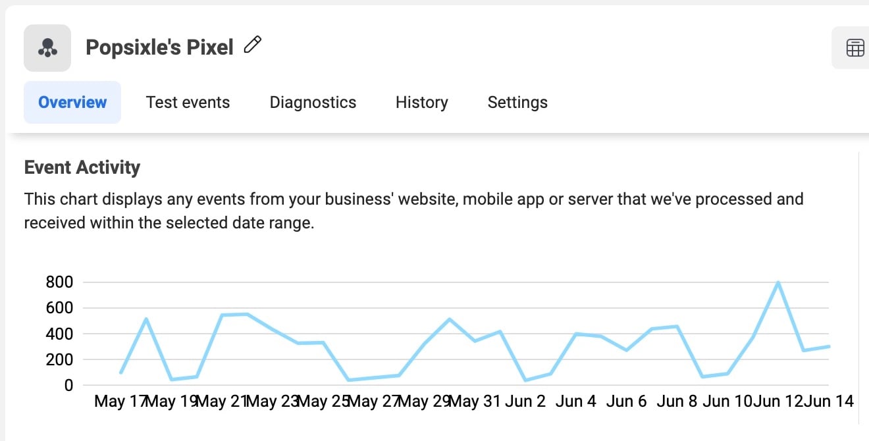Open the table view icon at top right
This screenshot has width=869, height=441.
[855, 47]
